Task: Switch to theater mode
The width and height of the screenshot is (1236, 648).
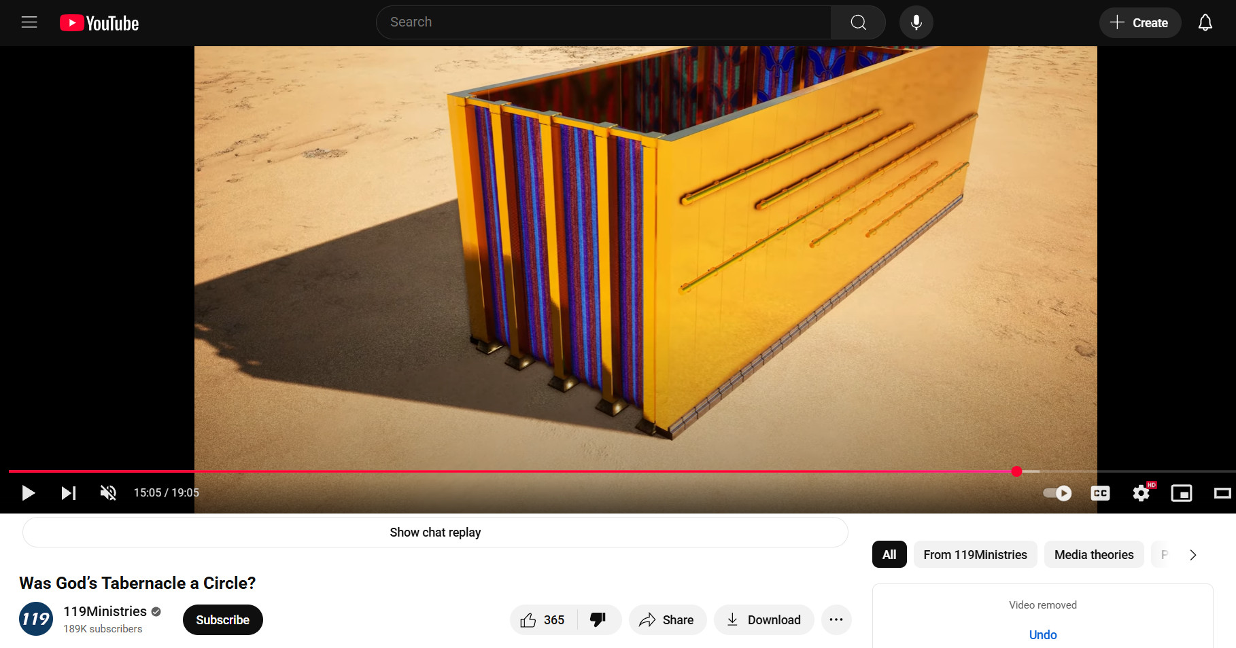Action: point(1222,493)
